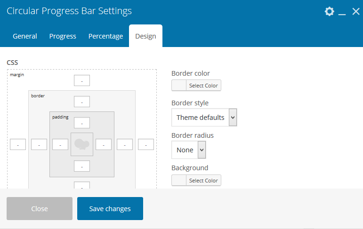Minimize the settings panel

pos(342,12)
